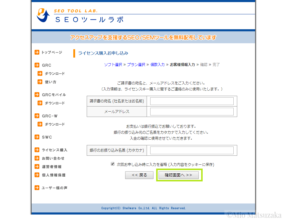
Task: Click arrow icon beside お問い合わせ
Action: point(37,158)
